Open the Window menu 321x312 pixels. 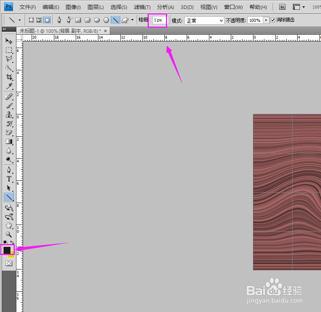pos(234,7)
